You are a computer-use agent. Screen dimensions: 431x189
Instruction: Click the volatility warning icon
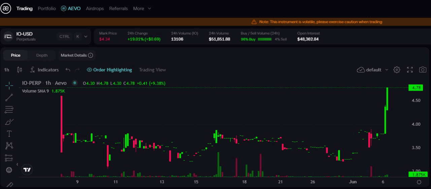click(254, 22)
